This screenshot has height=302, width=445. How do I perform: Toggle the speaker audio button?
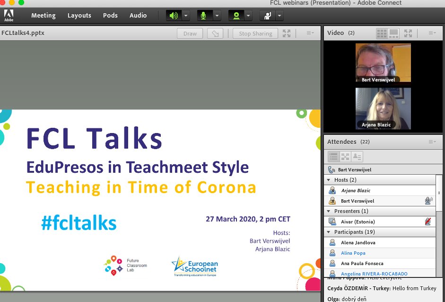[x=174, y=15]
